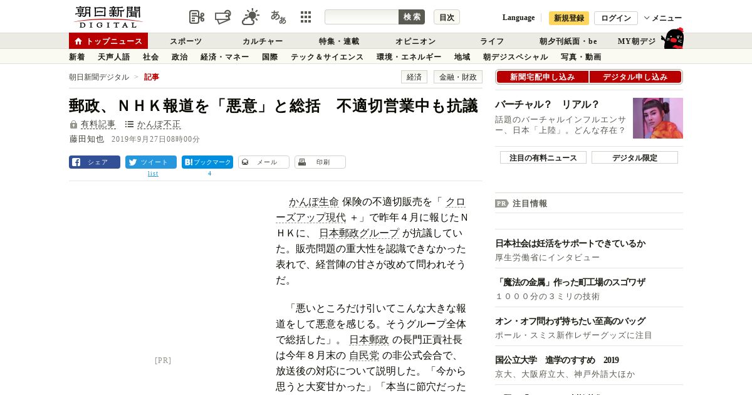Open 国公立大学 進学のすすめ 2019 link
752x395 pixels.
pos(557,360)
